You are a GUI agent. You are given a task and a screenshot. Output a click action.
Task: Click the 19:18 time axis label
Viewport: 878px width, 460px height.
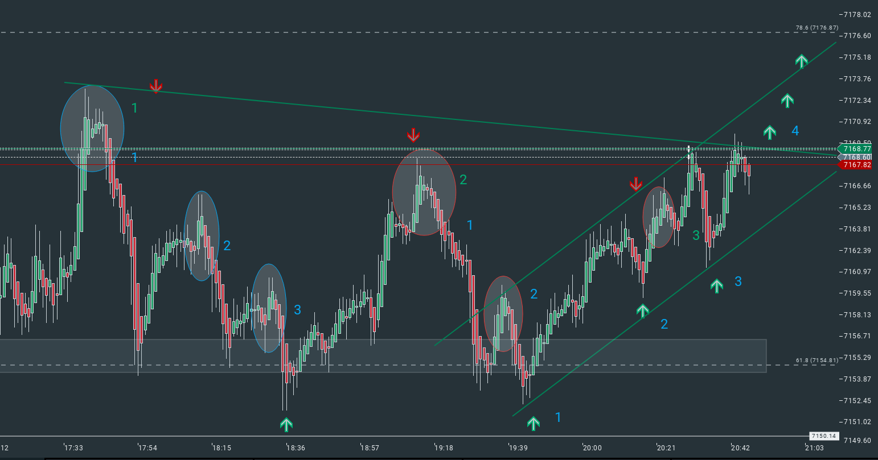point(444,448)
